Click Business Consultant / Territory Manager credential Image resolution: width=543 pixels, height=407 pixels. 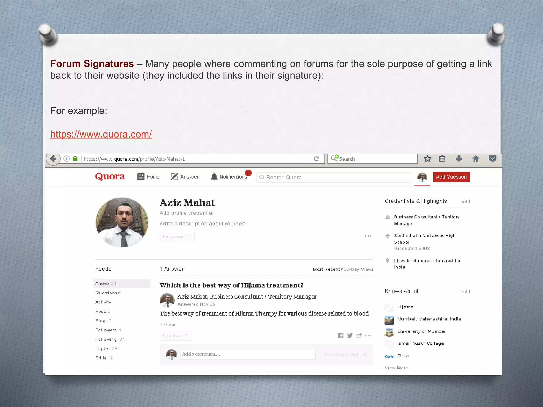coord(427,220)
